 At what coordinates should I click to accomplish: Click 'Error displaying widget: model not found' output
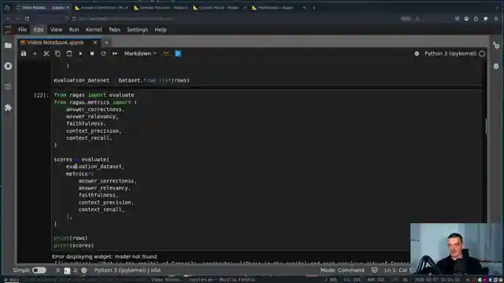[x=105, y=256]
